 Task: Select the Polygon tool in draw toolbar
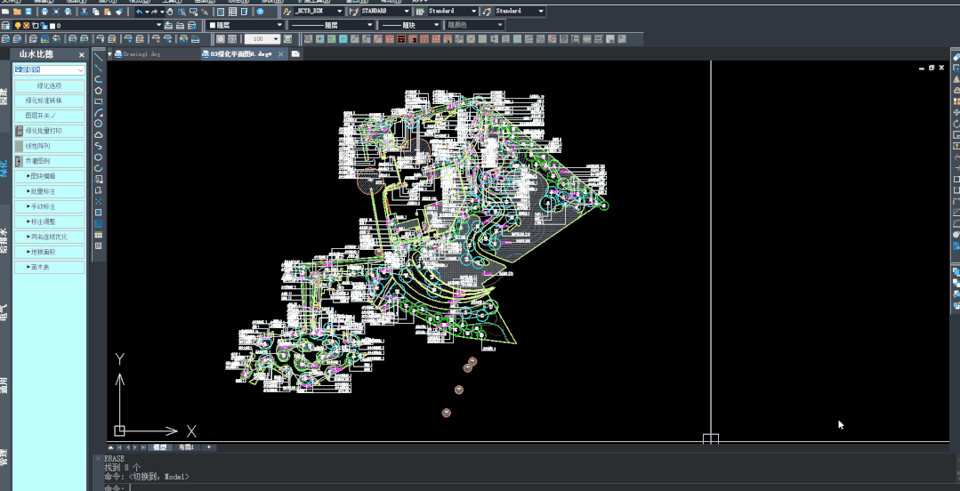click(99, 91)
